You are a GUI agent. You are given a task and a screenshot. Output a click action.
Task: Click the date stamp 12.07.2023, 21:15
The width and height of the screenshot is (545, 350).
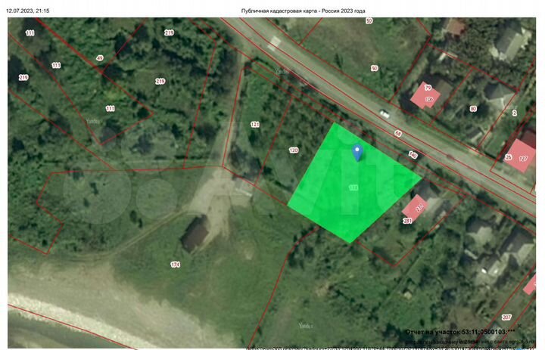(28, 11)
